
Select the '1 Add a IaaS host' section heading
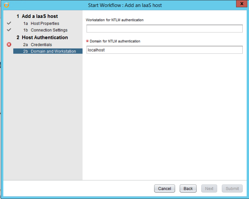coord(37,16)
